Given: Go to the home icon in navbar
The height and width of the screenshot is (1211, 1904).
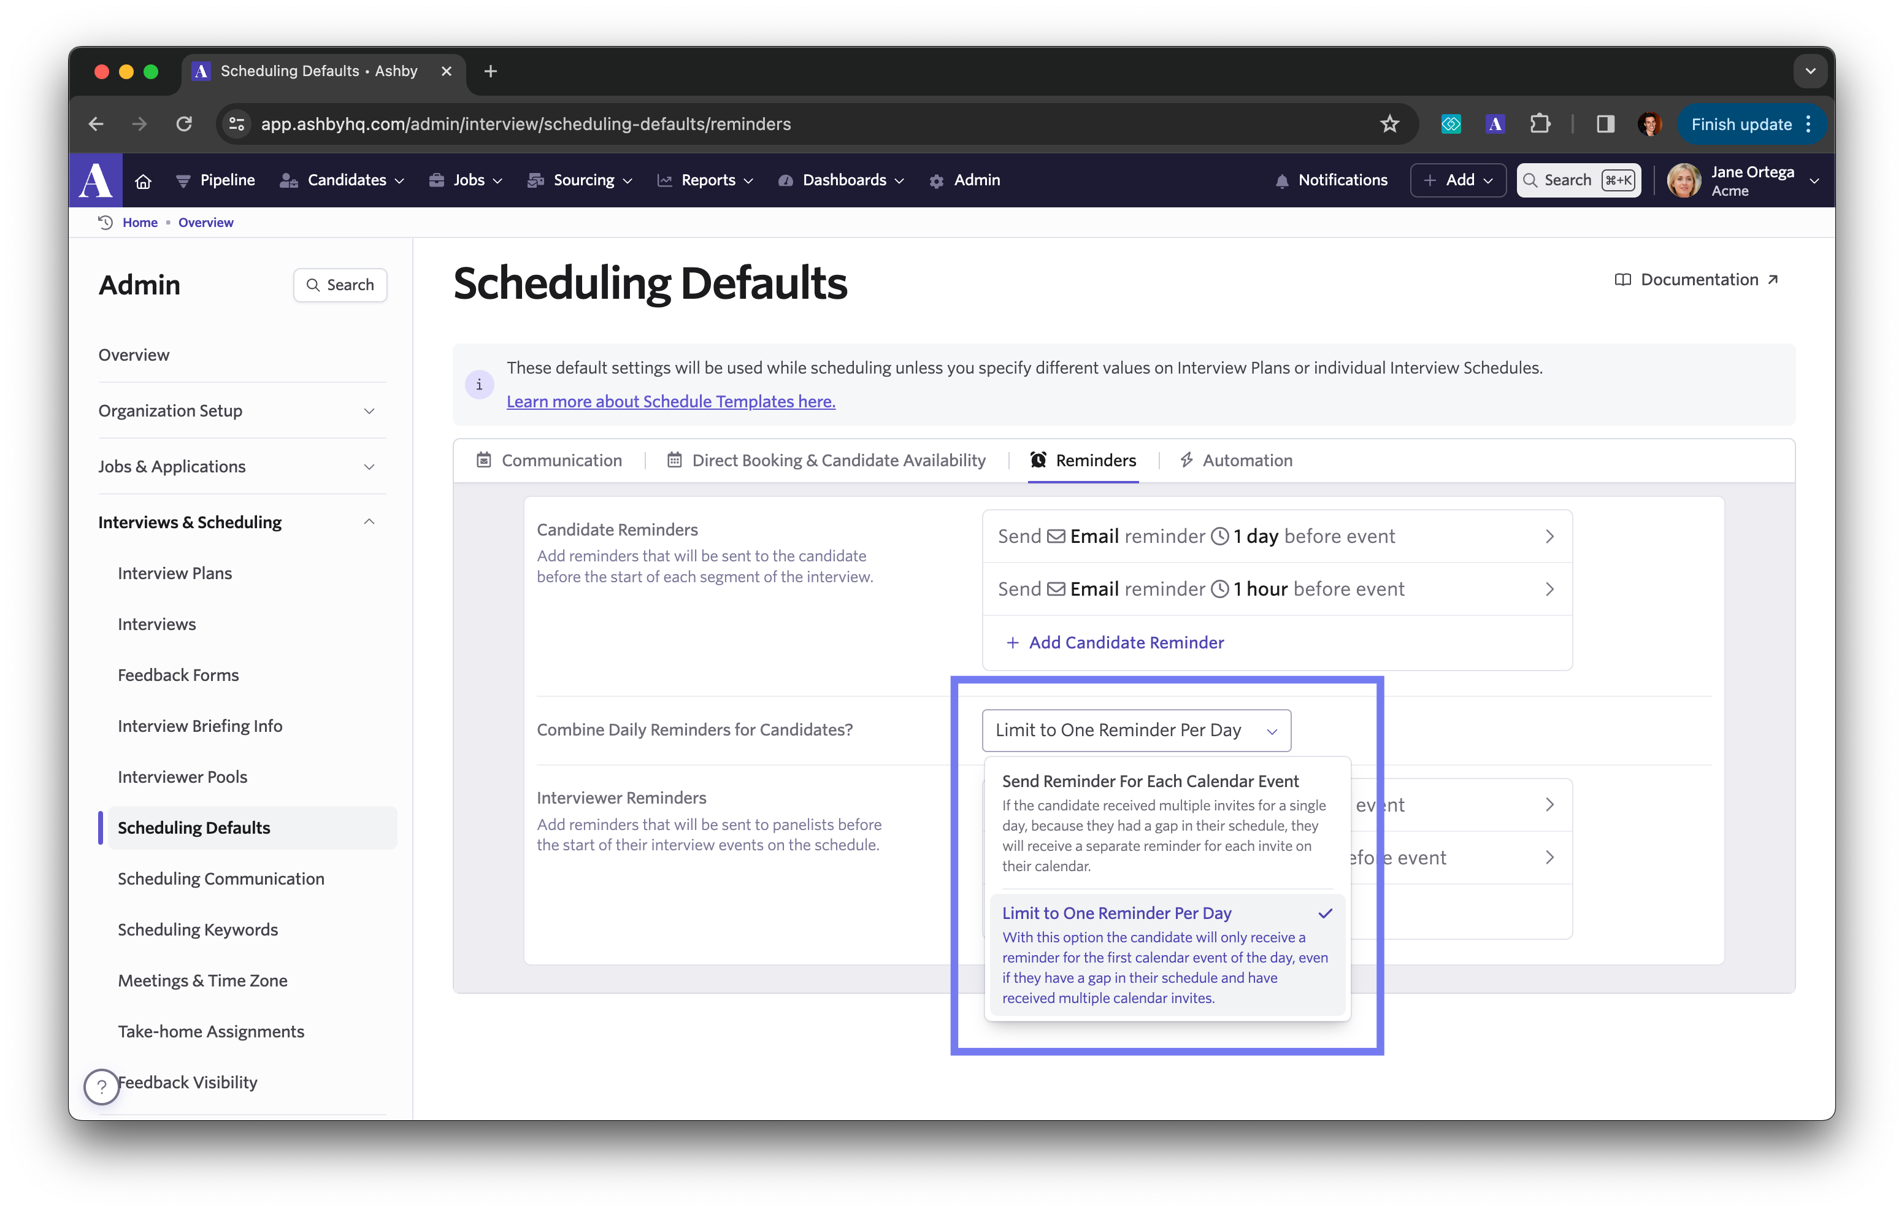Looking at the screenshot, I should pyautogui.click(x=143, y=181).
